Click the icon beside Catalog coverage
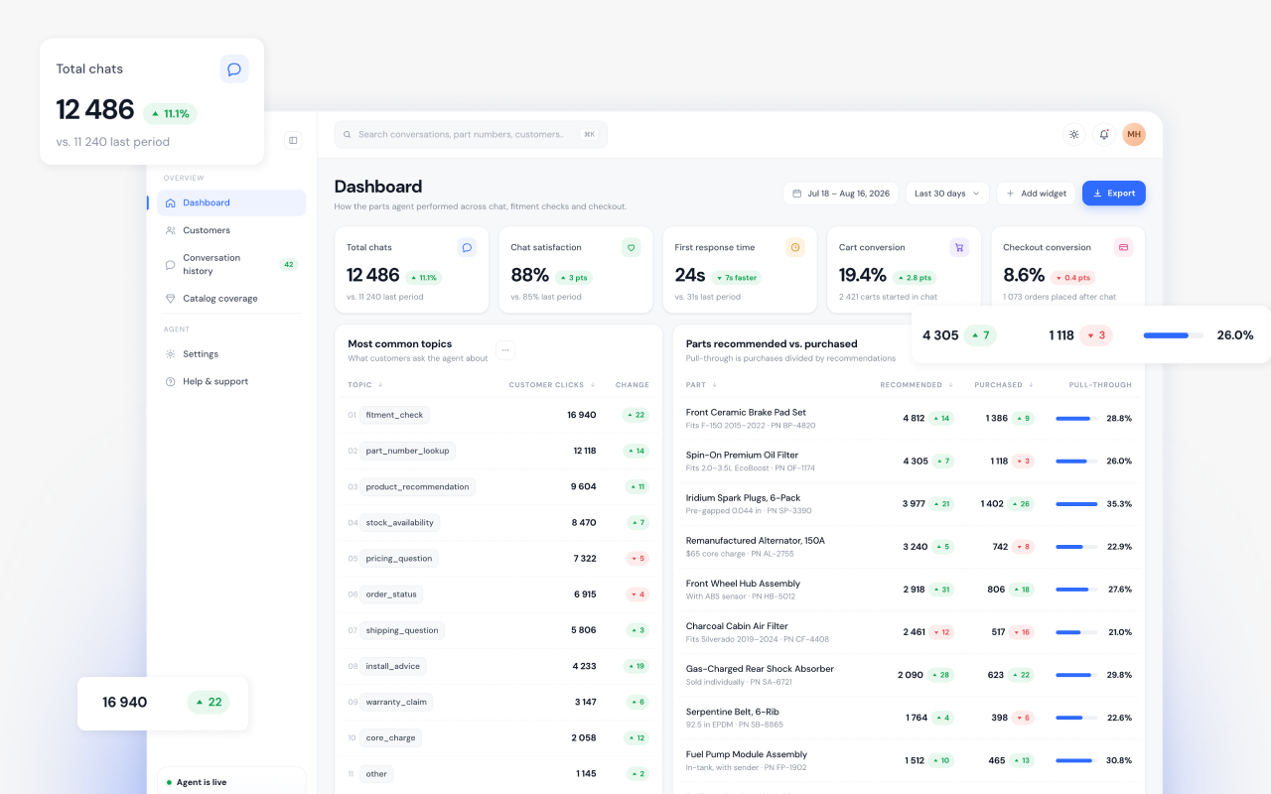 click(x=171, y=298)
